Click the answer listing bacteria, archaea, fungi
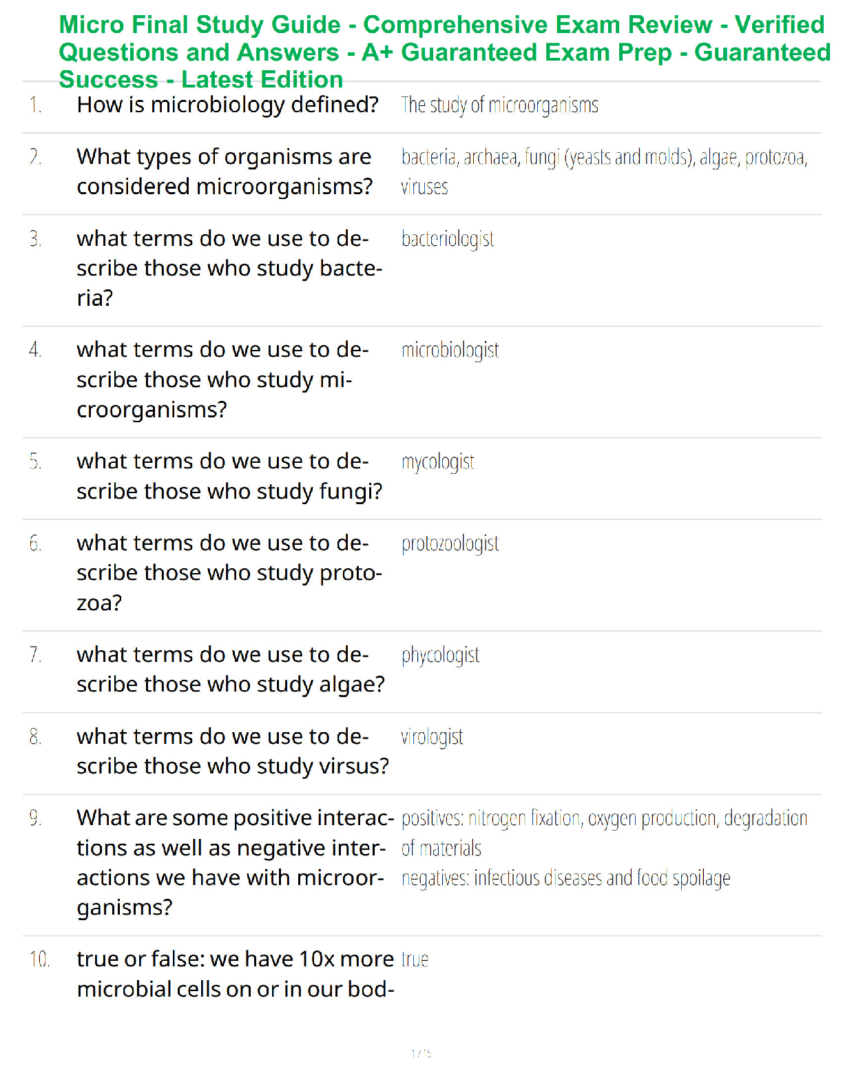 click(x=604, y=172)
